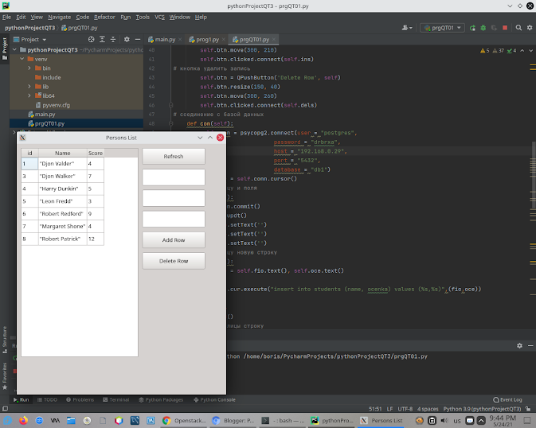Open Project panel options gear
Screen dimensions: 536x428
(127, 39)
